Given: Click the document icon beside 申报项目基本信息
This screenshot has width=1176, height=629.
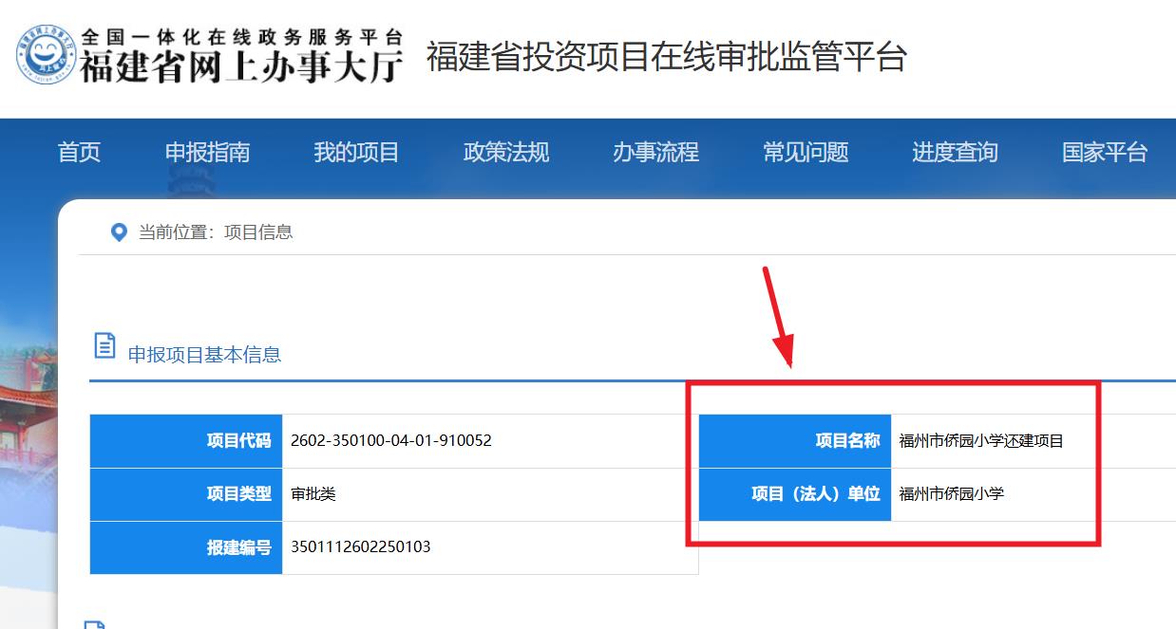Looking at the screenshot, I should click(x=104, y=346).
